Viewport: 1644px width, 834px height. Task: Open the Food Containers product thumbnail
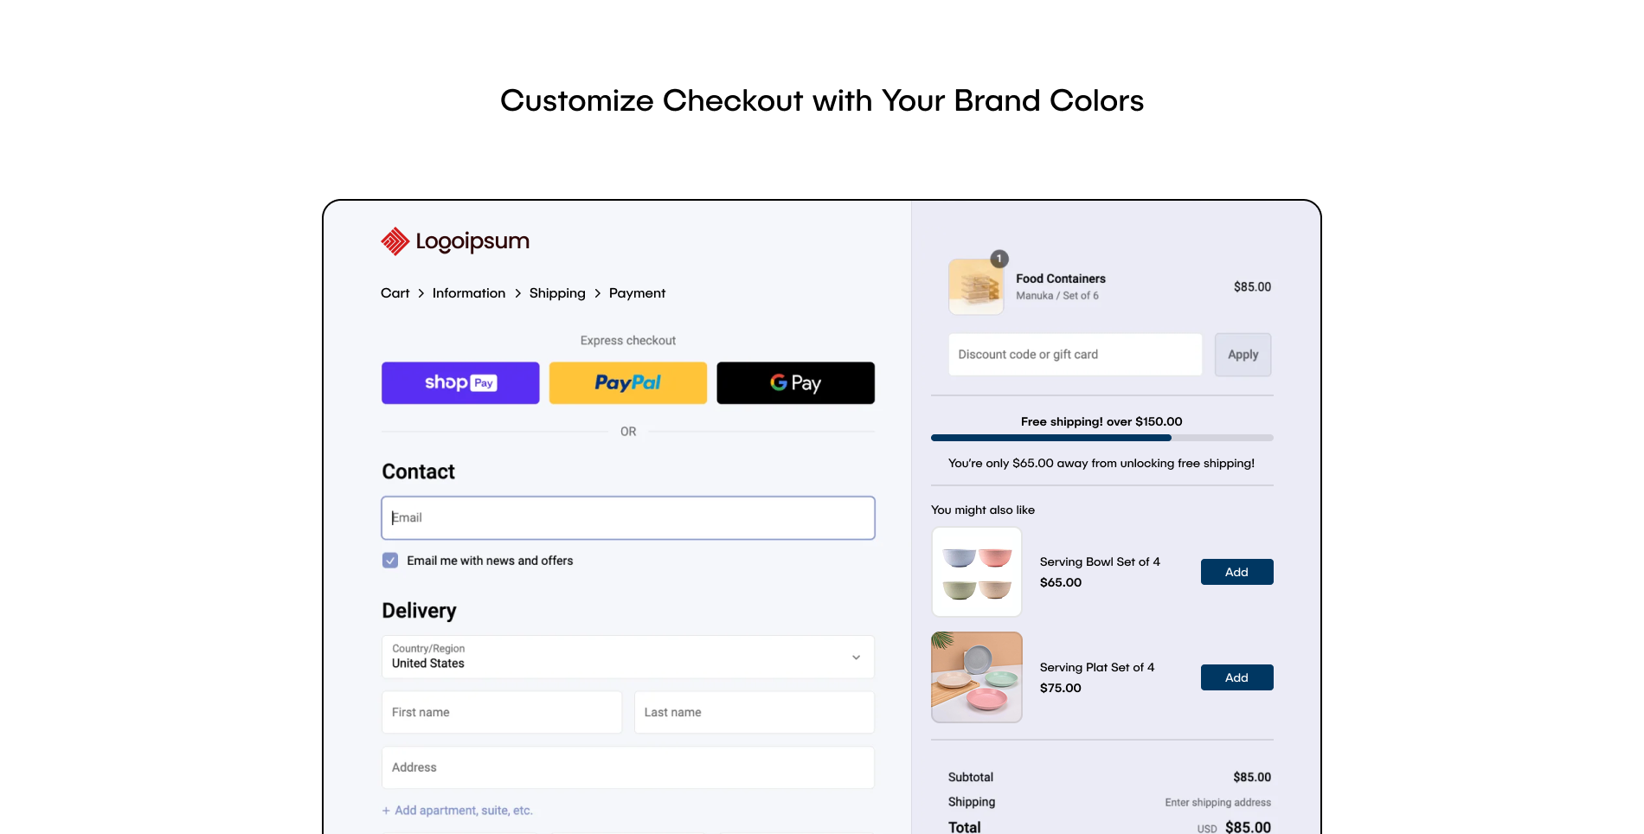pyautogui.click(x=976, y=286)
